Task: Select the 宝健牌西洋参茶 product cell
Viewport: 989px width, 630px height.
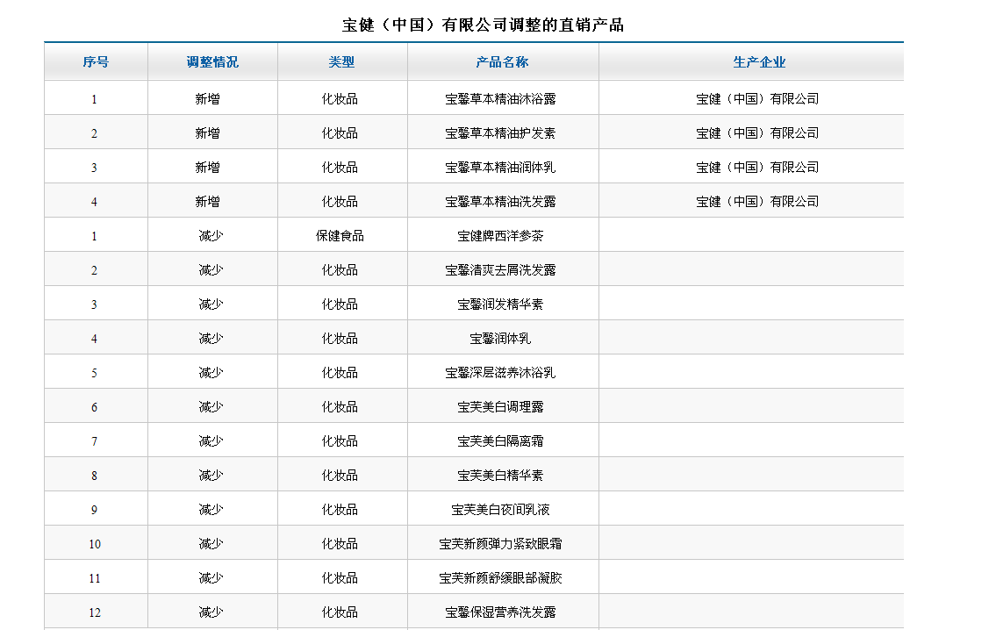Action: point(500,236)
